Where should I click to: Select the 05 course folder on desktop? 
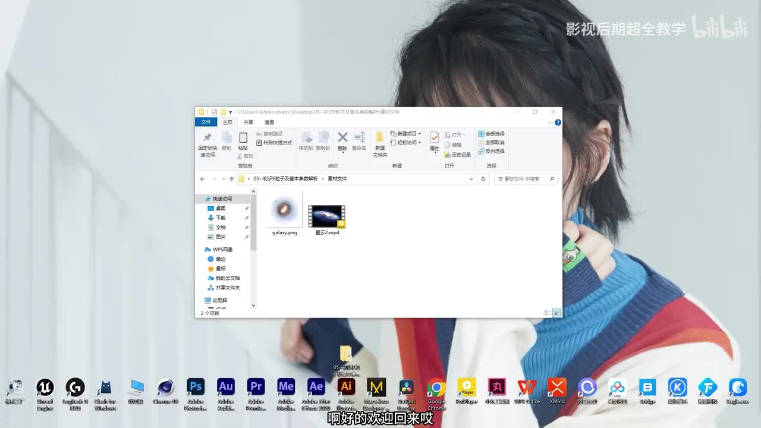tap(346, 360)
